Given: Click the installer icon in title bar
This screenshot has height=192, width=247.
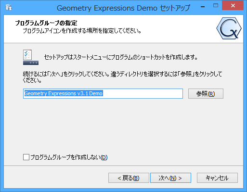Looking at the screenshot, I should coord(8,7).
